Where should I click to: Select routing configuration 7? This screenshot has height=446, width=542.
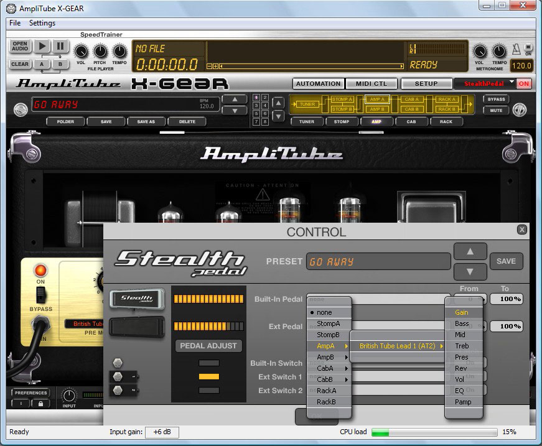256,121
